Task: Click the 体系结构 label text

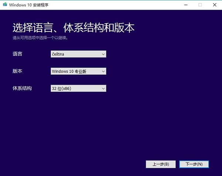Action: [x=22, y=88]
